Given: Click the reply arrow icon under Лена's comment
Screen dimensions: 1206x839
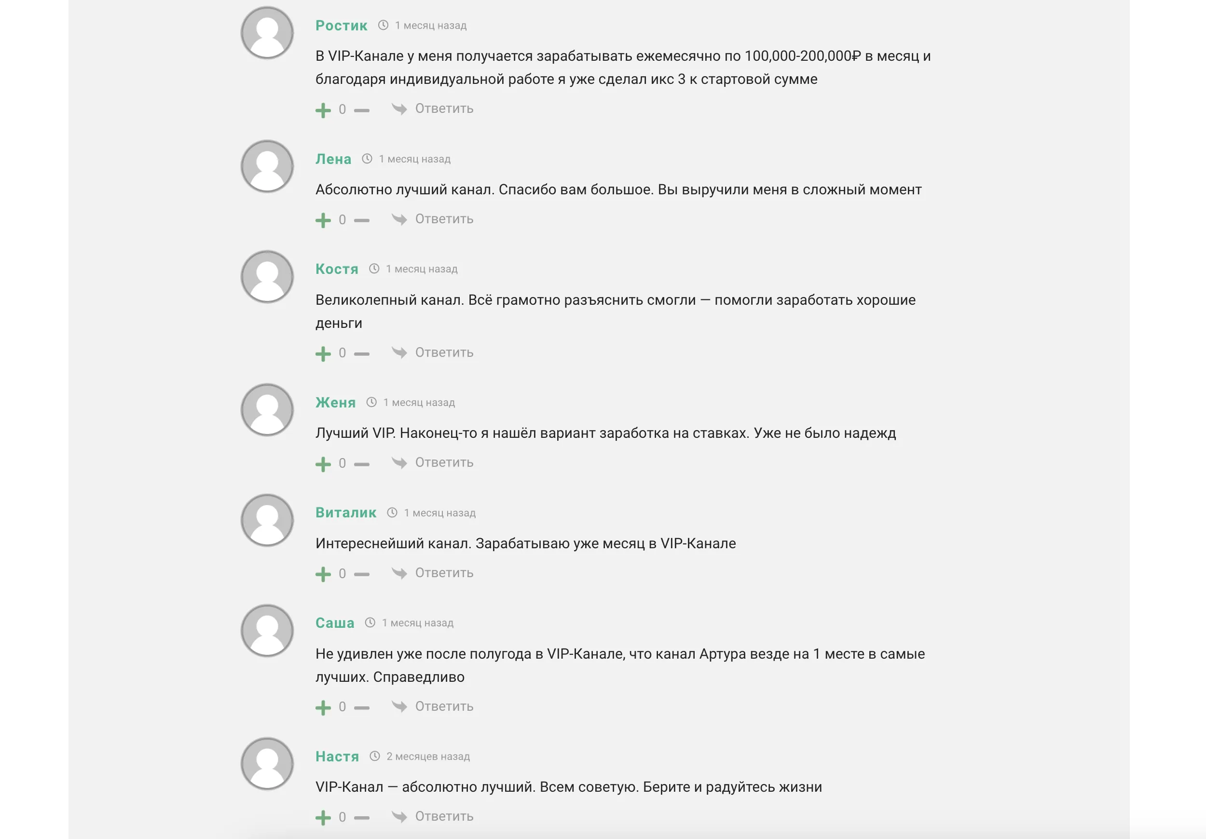Looking at the screenshot, I should pos(399,219).
